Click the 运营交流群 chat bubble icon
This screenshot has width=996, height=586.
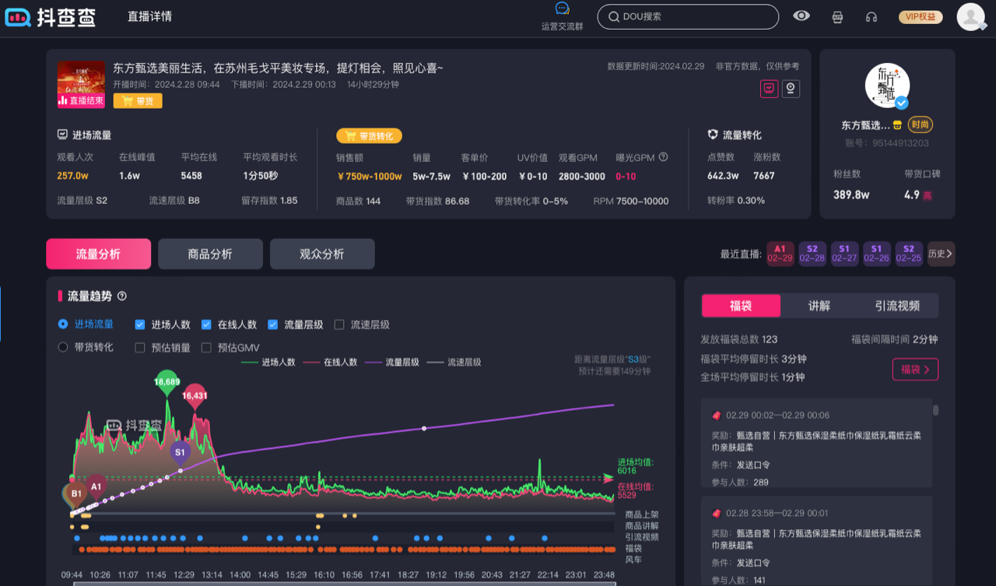562,9
